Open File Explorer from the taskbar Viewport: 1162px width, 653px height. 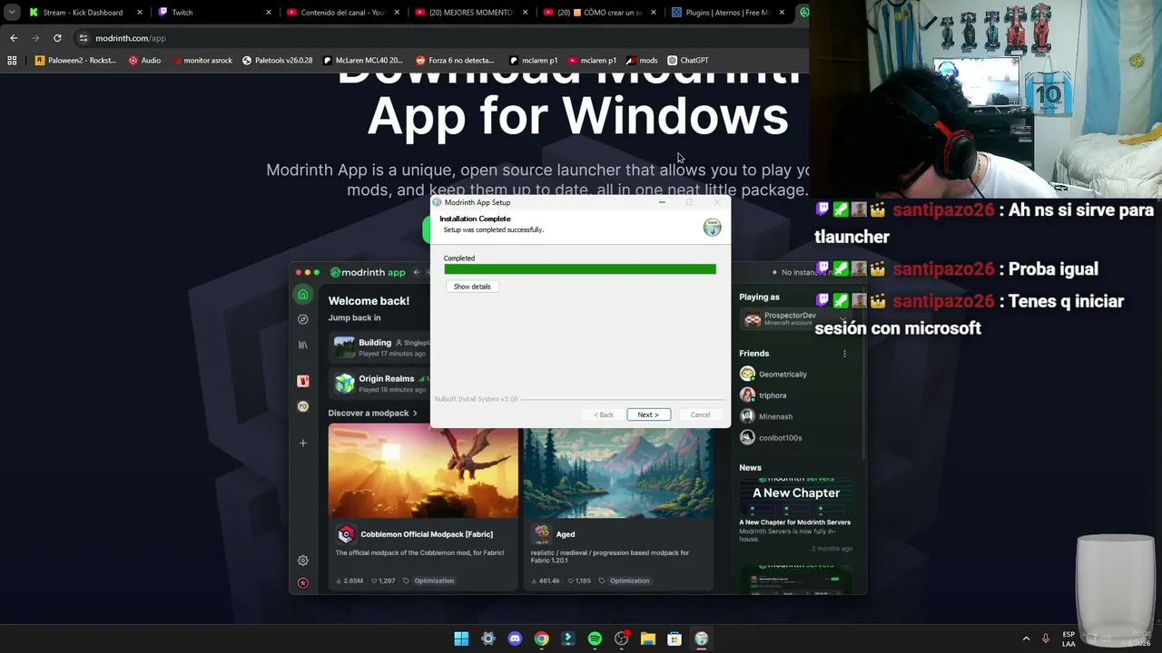point(647,639)
